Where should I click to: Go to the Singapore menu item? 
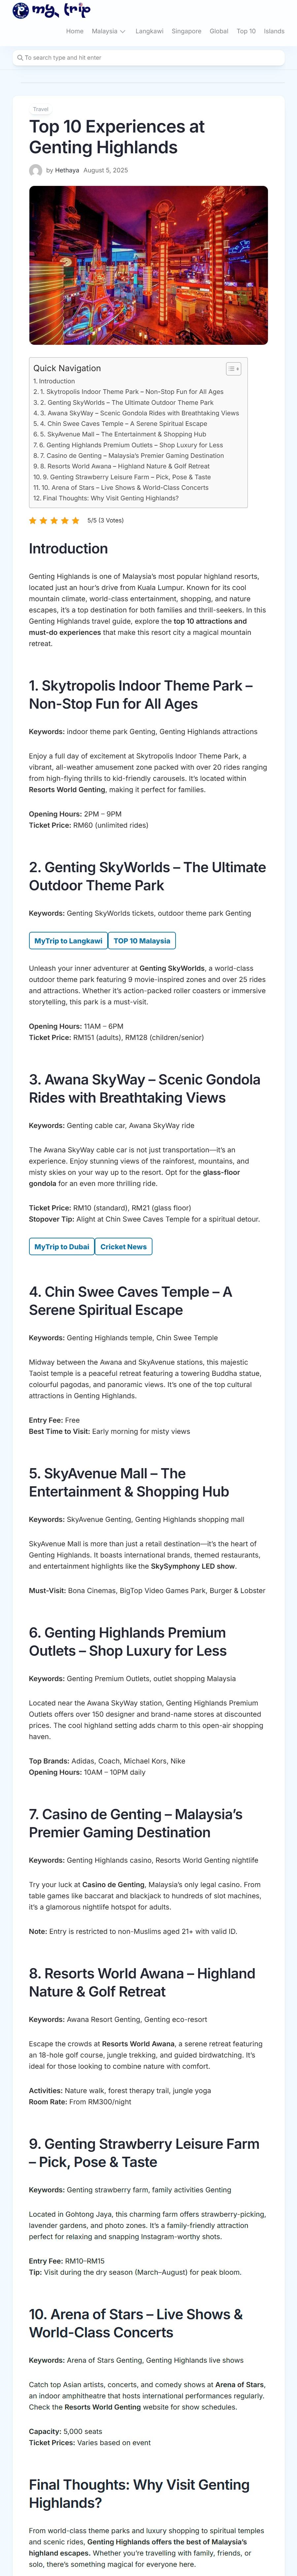(186, 31)
